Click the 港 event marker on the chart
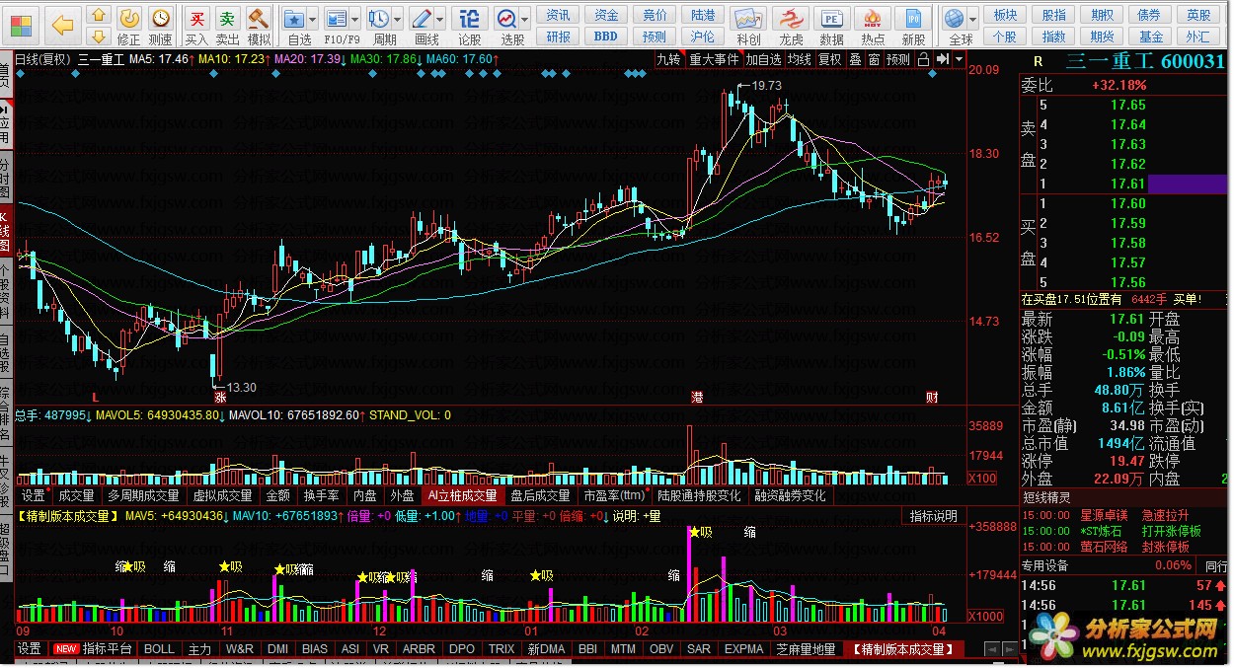 coord(697,396)
